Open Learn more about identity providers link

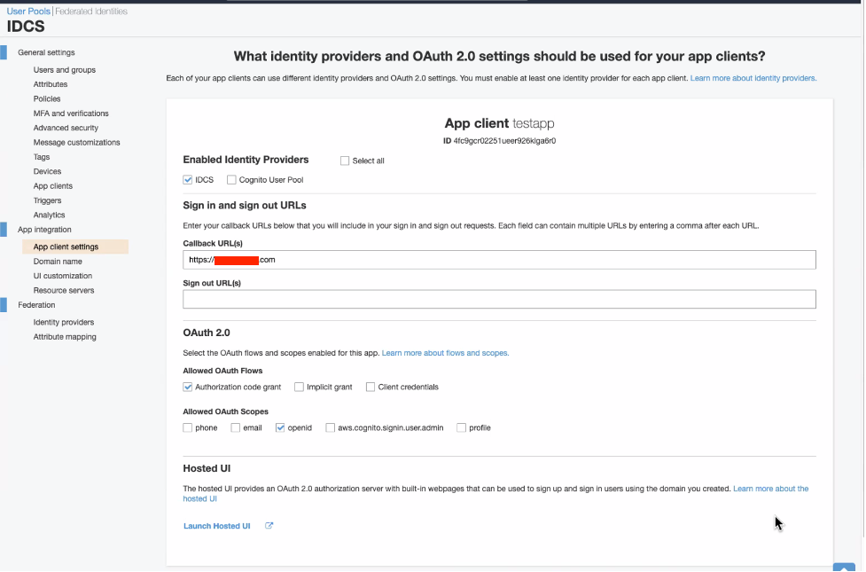753,78
